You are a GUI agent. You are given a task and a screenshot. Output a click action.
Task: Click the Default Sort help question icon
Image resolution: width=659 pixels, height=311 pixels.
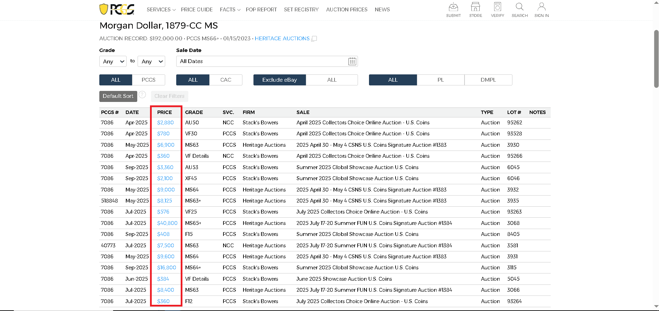[142, 95]
